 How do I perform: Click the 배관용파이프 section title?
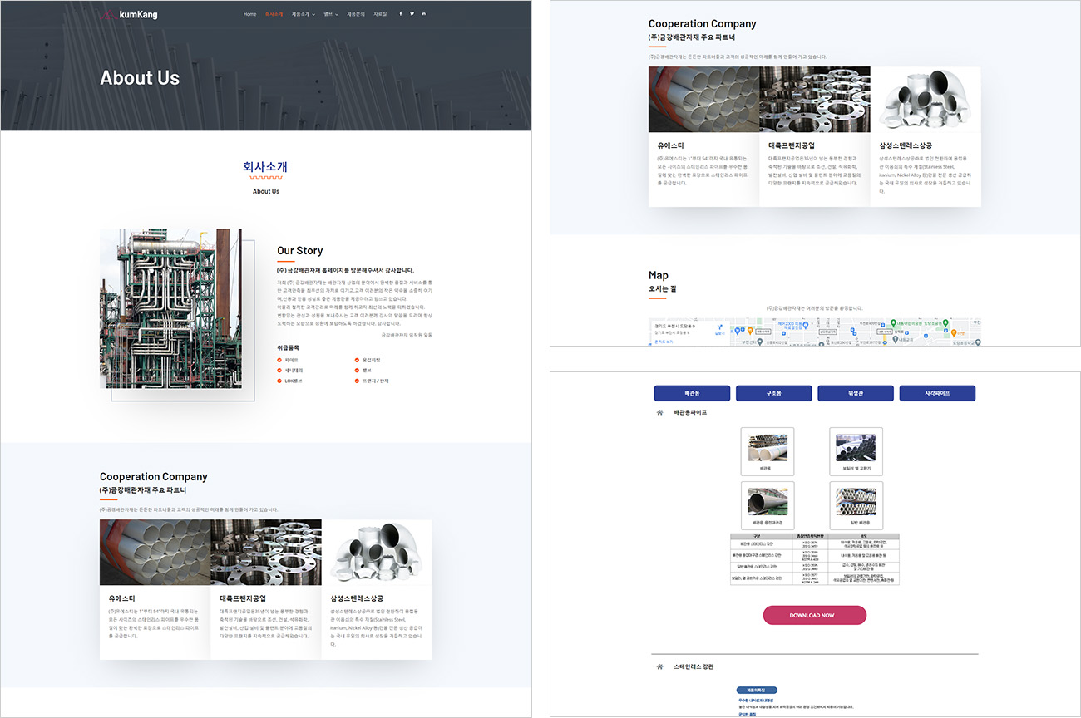coord(690,412)
